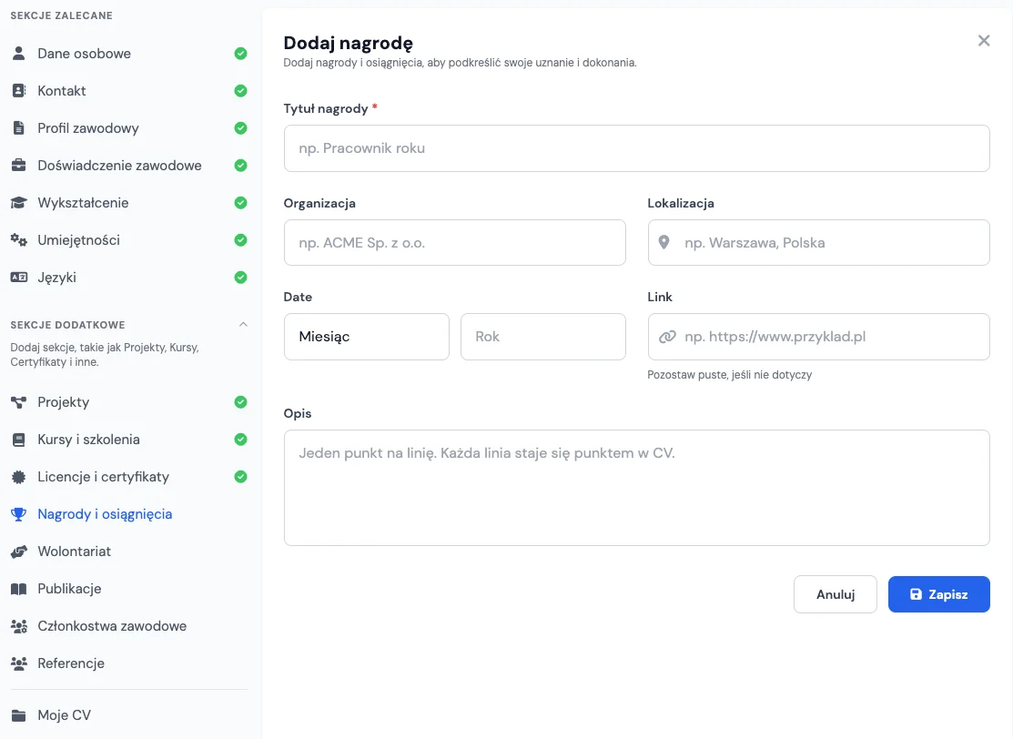Click into the Opis description textarea

[636, 488]
